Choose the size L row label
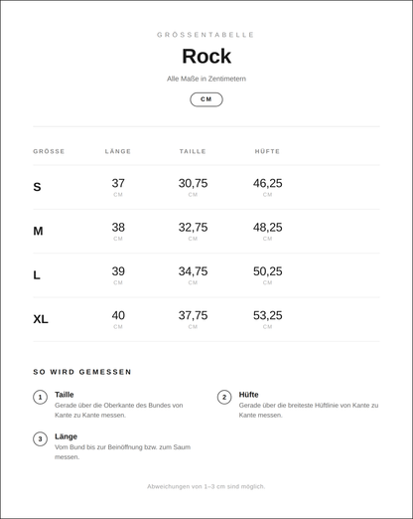413x519 pixels. [x=37, y=275]
